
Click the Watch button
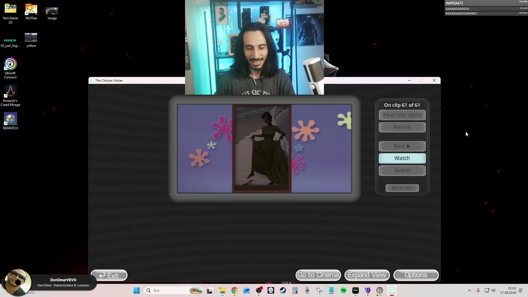coord(402,158)
